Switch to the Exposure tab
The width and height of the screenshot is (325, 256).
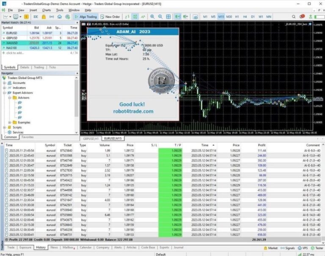(x=25, y=248)
